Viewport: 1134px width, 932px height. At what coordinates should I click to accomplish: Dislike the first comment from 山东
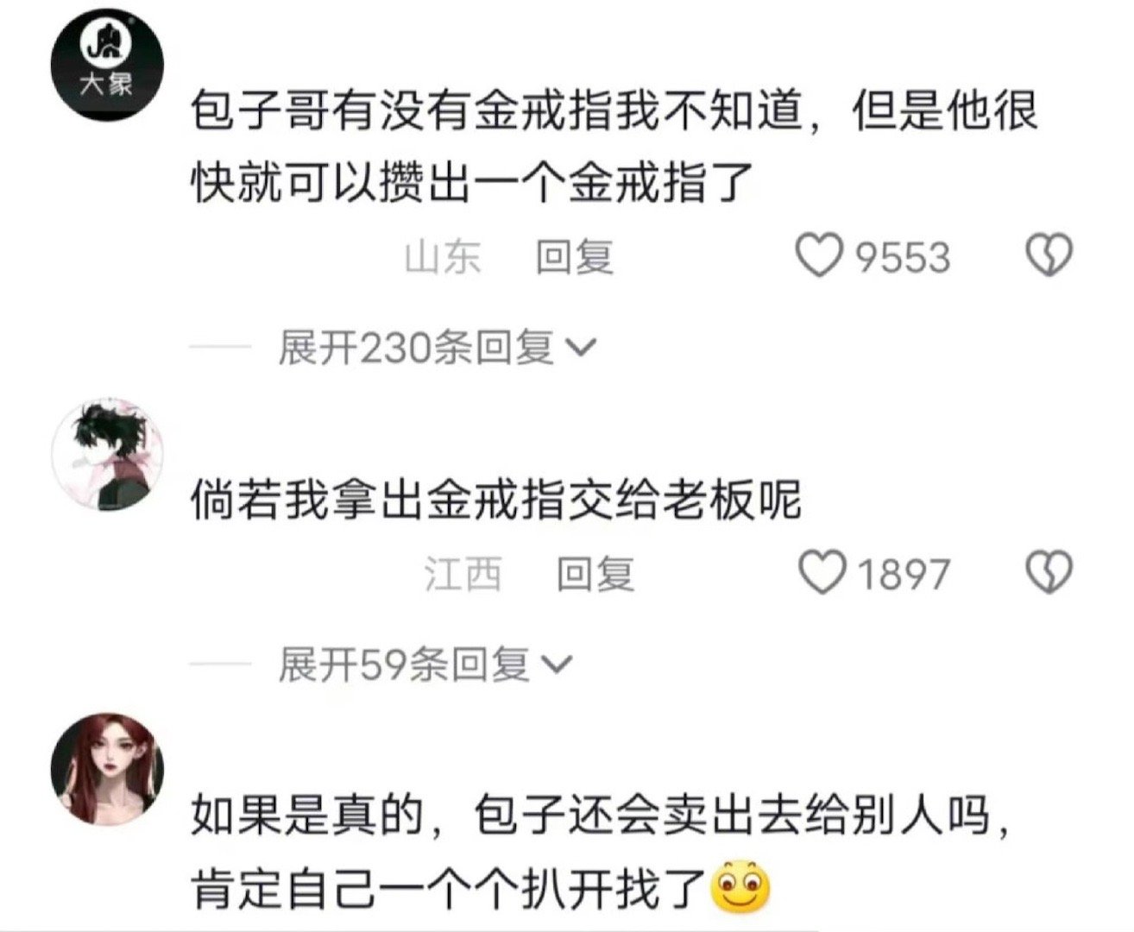[x=1049, y=255]
